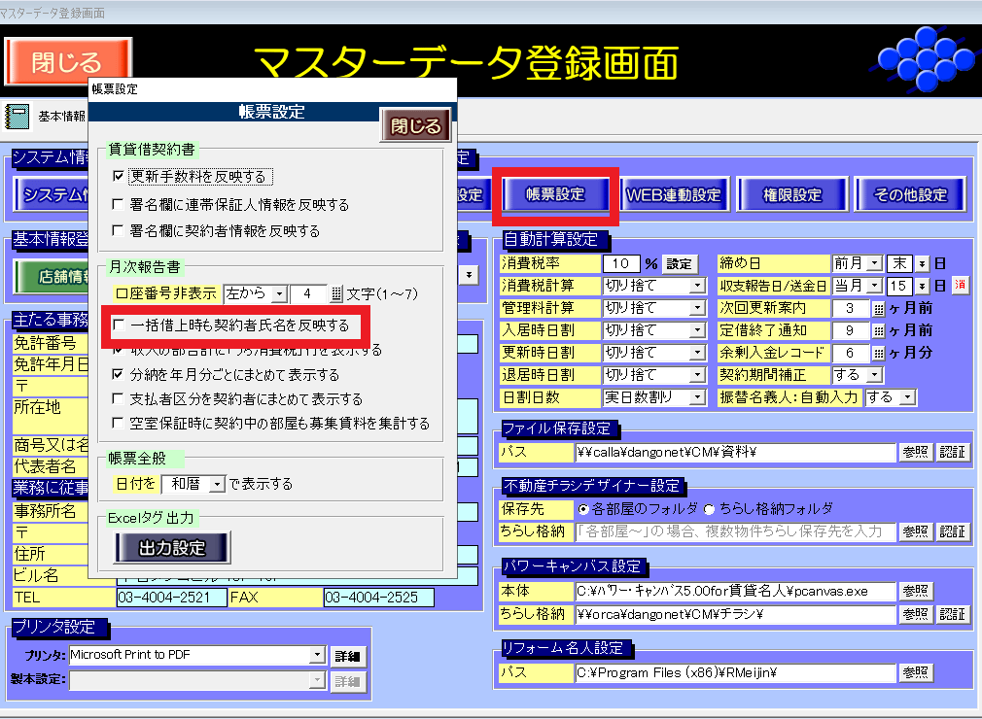Open calculator icon beside 口座番号非表示 character count
982x719 pixels.
337,292
